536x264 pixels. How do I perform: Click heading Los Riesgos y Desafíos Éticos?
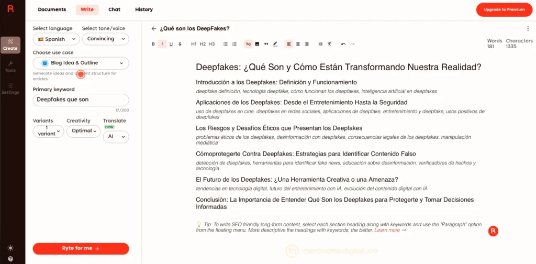click(279, 128)
